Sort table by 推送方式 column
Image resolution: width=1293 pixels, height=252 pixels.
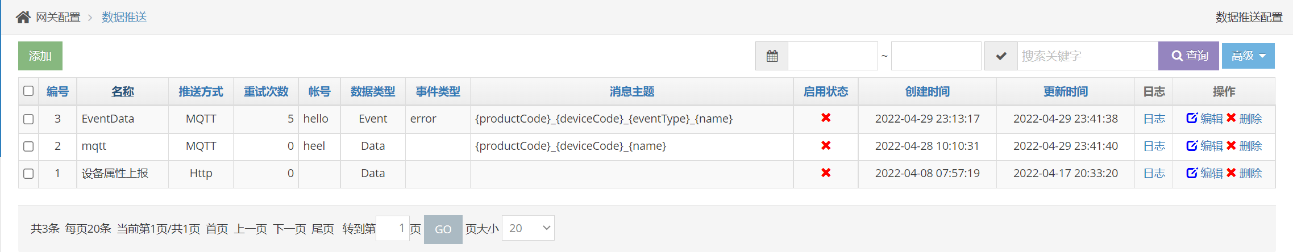coord(201,92)
